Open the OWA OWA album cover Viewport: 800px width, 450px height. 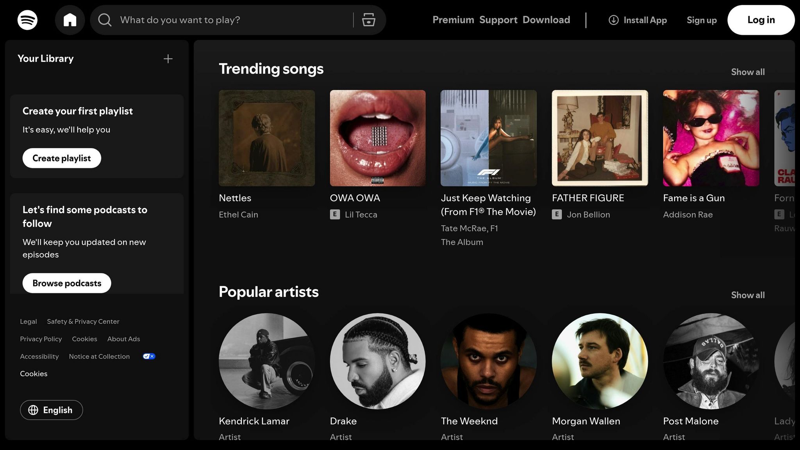(x=378, y=138)
